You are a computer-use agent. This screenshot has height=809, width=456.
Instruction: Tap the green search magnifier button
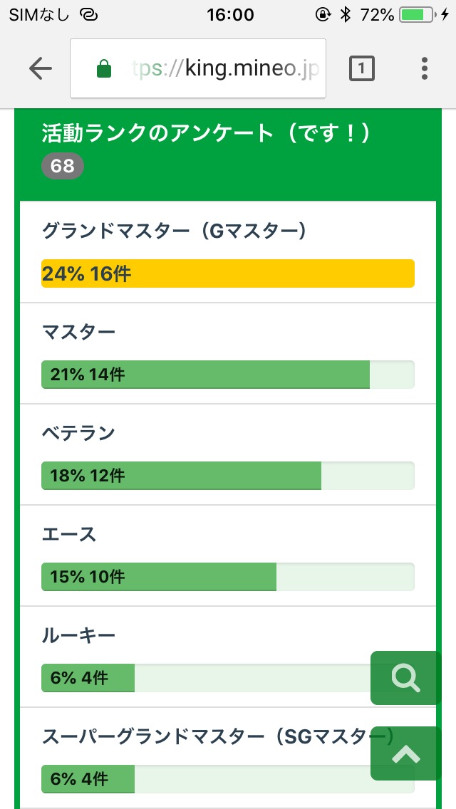[405, 678]
